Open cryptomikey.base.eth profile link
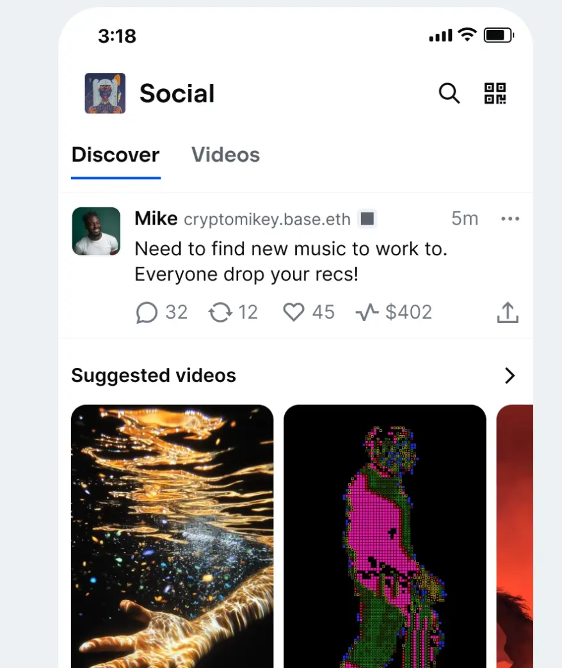Image resolution: width=562 pixels, height=668 pixels. point(267,219)
